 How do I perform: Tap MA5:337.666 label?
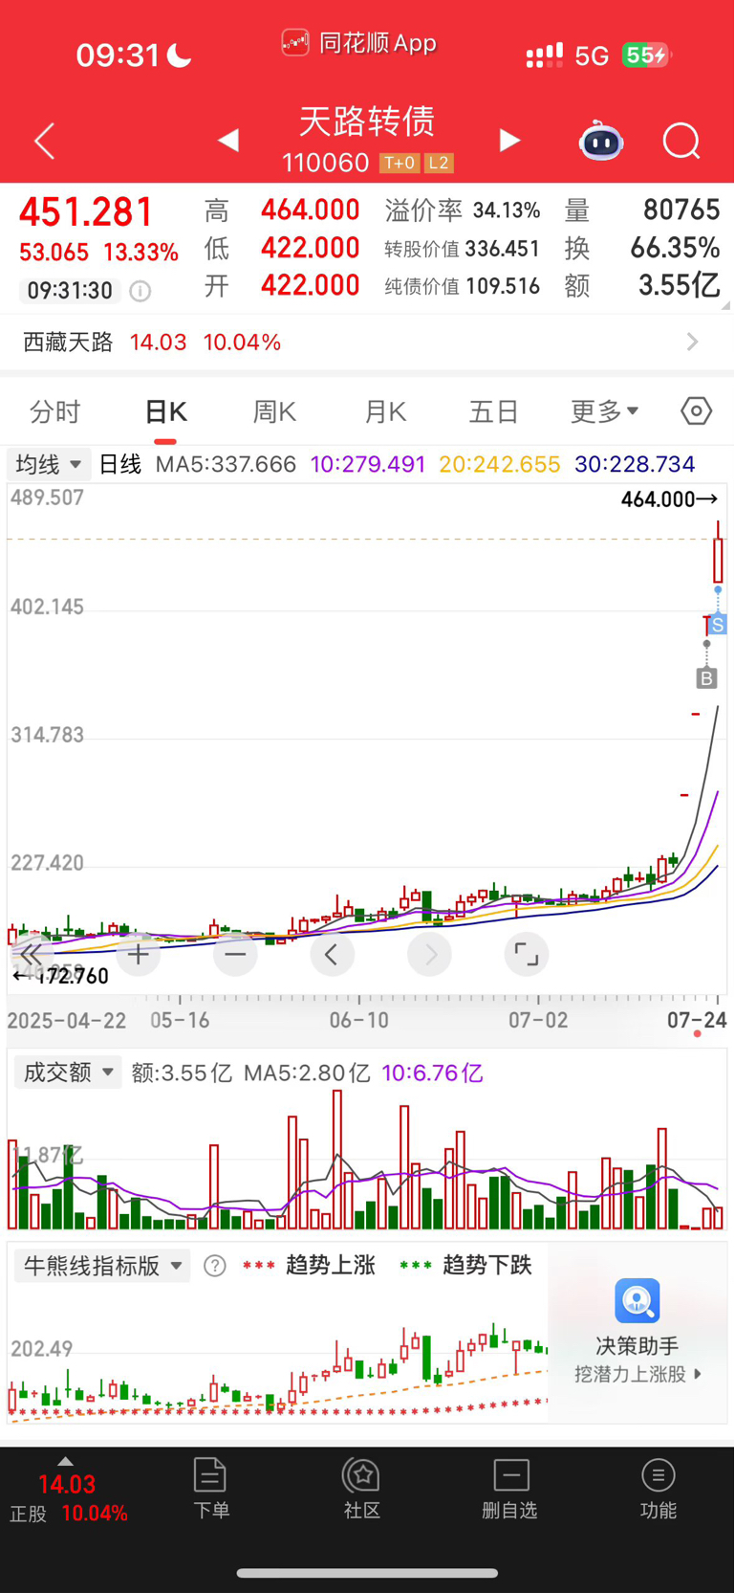[x=226, y=465]
